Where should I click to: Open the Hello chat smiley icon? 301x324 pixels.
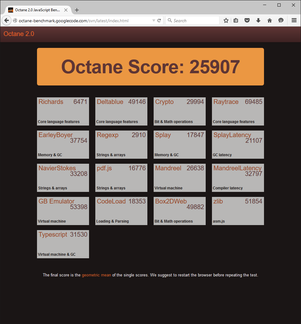click(281, 20)
